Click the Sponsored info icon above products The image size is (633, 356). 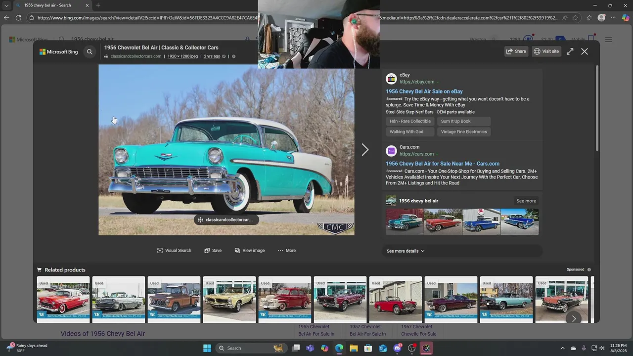pos(589,269)
